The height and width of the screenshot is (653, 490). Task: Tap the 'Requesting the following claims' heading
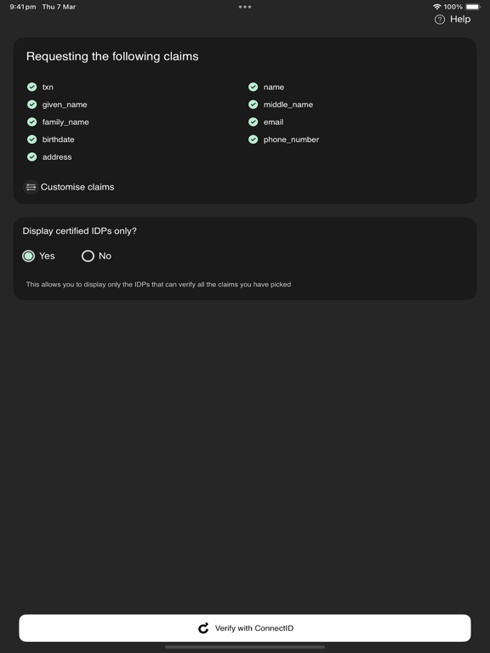click(x=112, y=56)
